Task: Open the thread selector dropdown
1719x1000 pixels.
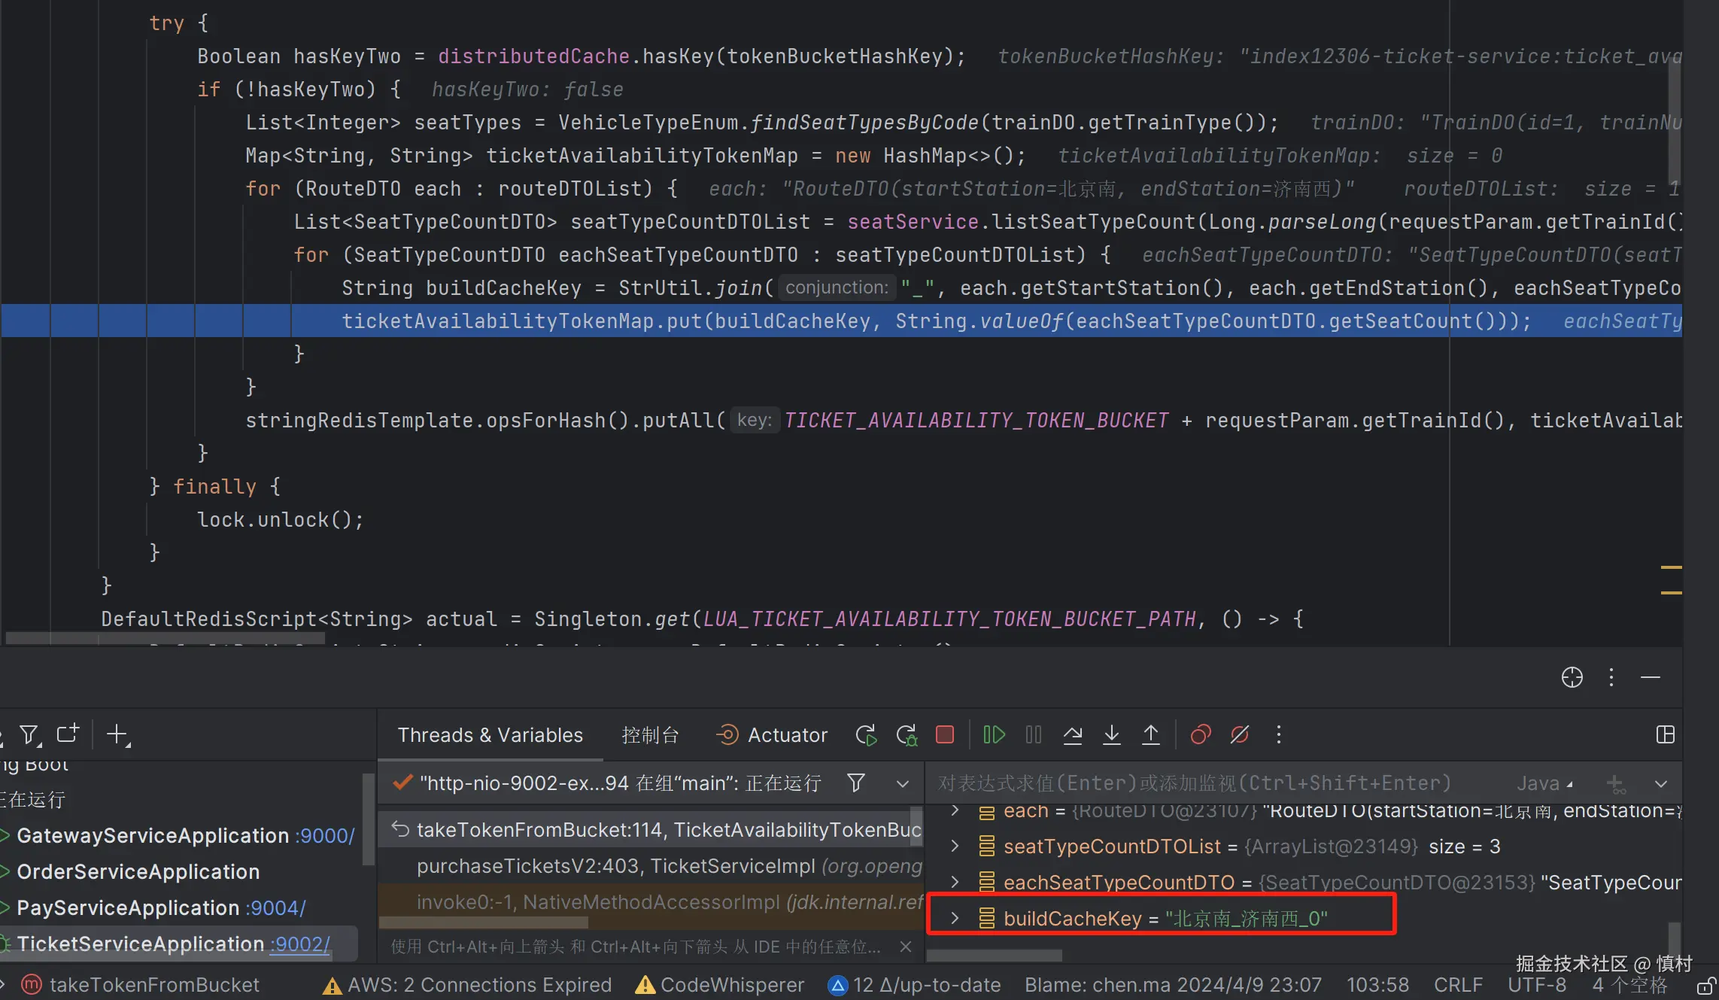Action: (903, 783)
